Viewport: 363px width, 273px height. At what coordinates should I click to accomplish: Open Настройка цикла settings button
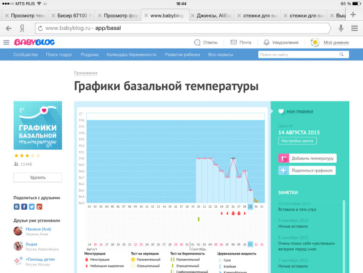(297, 141)
